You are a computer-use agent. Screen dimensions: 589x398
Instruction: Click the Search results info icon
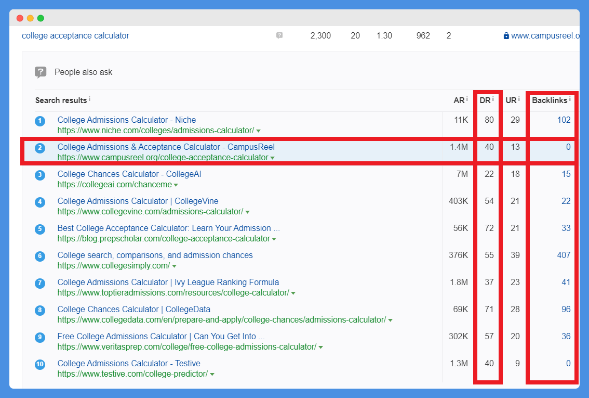click(x=89, y=98)
